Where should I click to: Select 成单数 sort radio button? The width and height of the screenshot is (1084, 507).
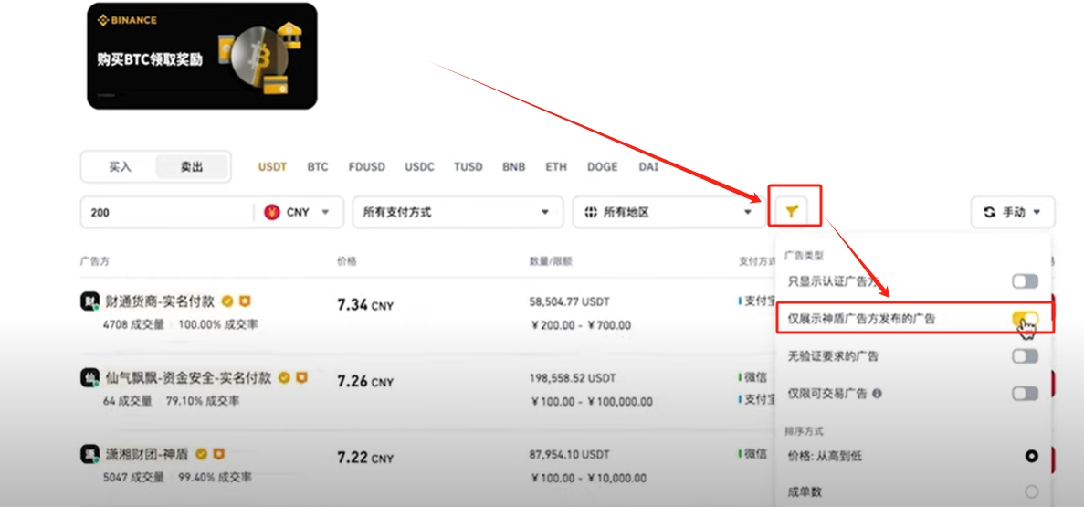1031,491
